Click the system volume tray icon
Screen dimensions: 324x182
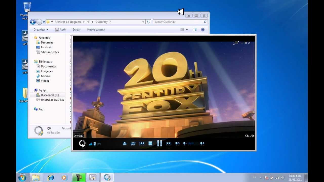point(283,178)
